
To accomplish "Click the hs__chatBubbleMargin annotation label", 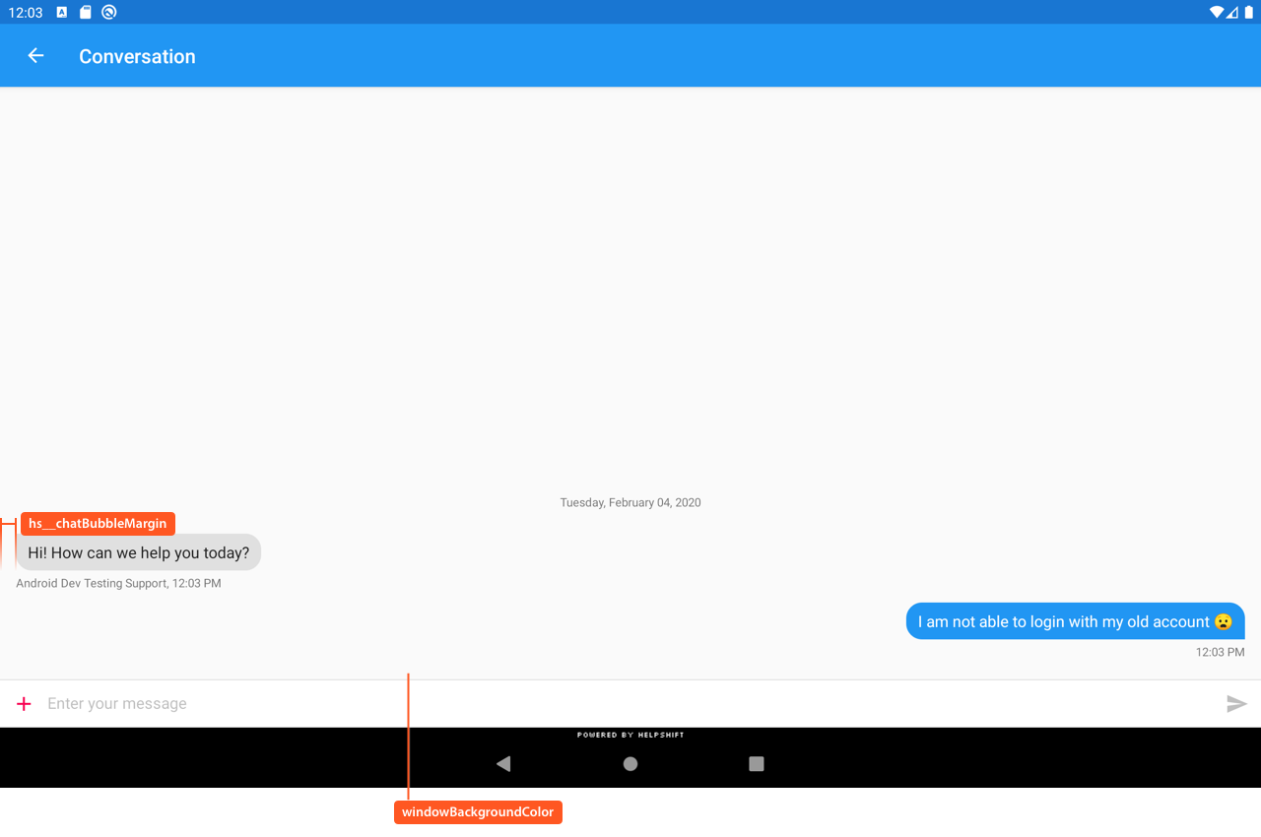I will point(98,524).
